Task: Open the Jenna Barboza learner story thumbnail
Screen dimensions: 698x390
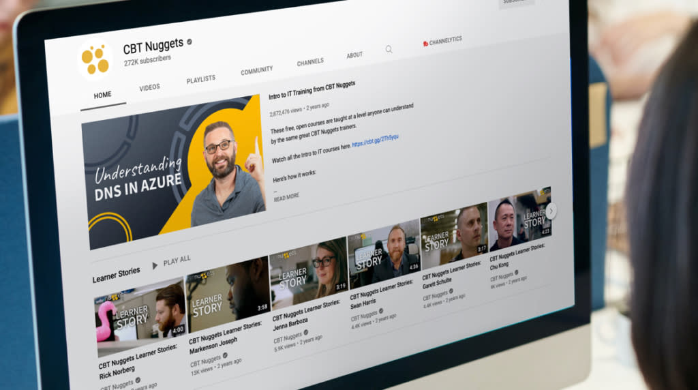Action: pos(309,273)
